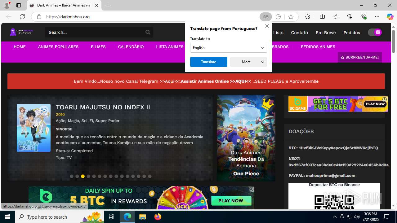Select the first slider dot
Screen dimensions: 397x223
[72, 176]
